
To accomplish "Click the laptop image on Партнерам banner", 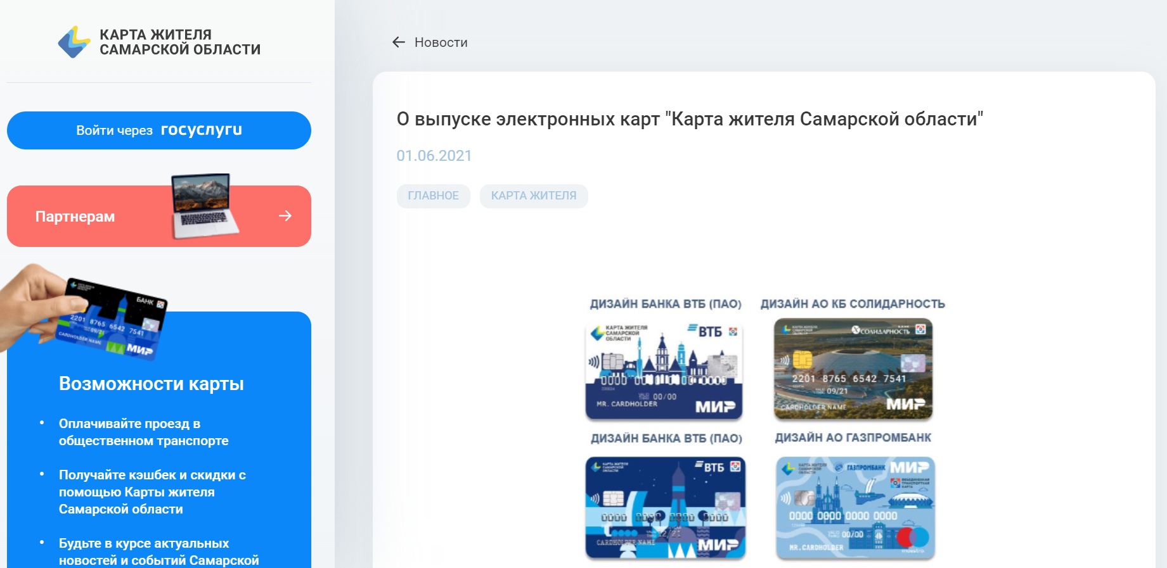I will tap(204, 206).
